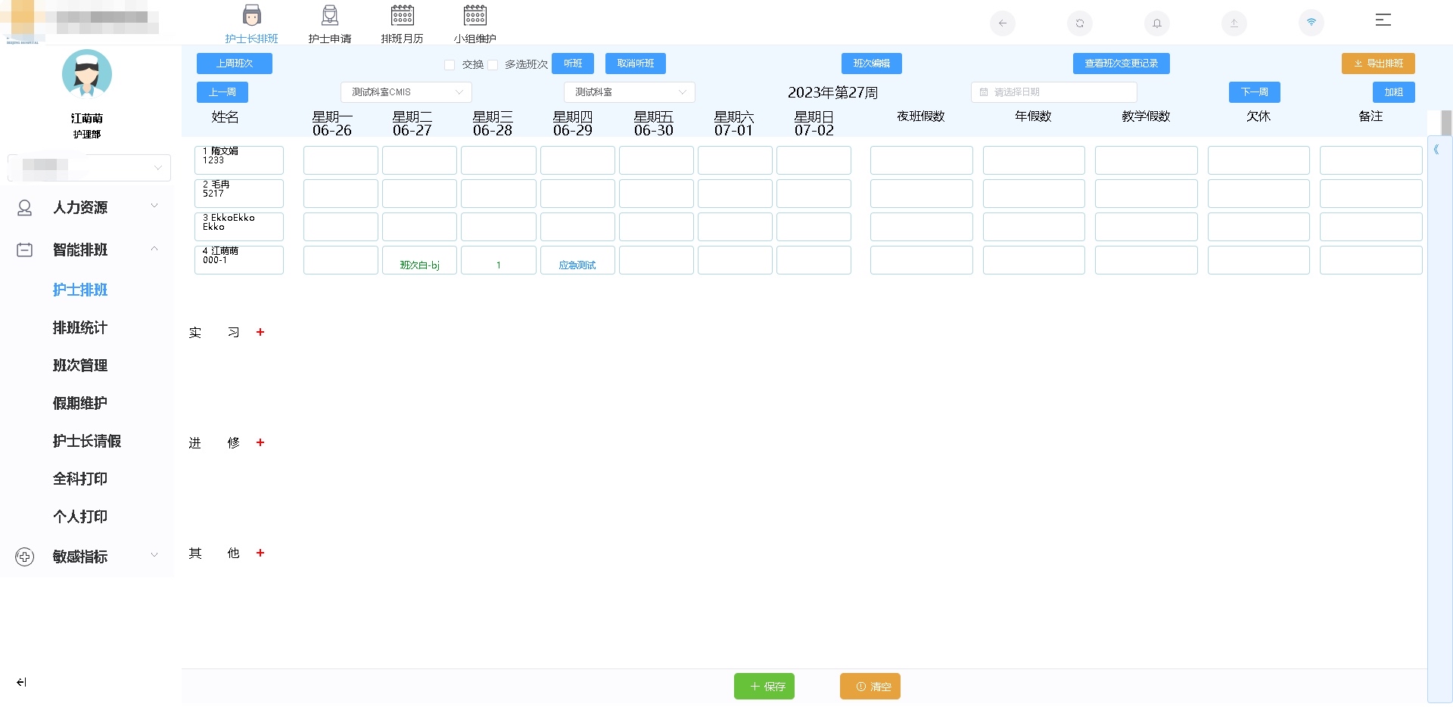Toggle the hamburger menu icon
This screenshot has width=1453, height=707.
(1383, 20)
